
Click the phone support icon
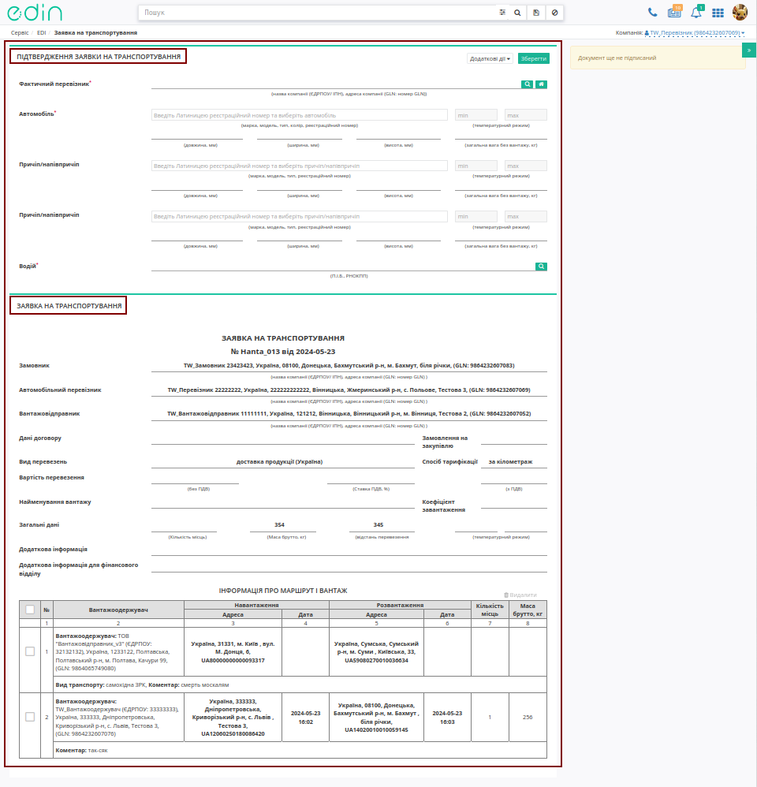click(x=652, y=13)
